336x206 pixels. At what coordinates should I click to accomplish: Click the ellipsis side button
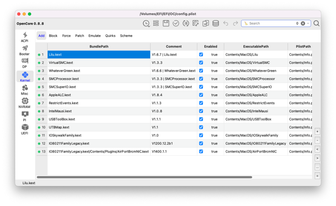tap(318, 167)
